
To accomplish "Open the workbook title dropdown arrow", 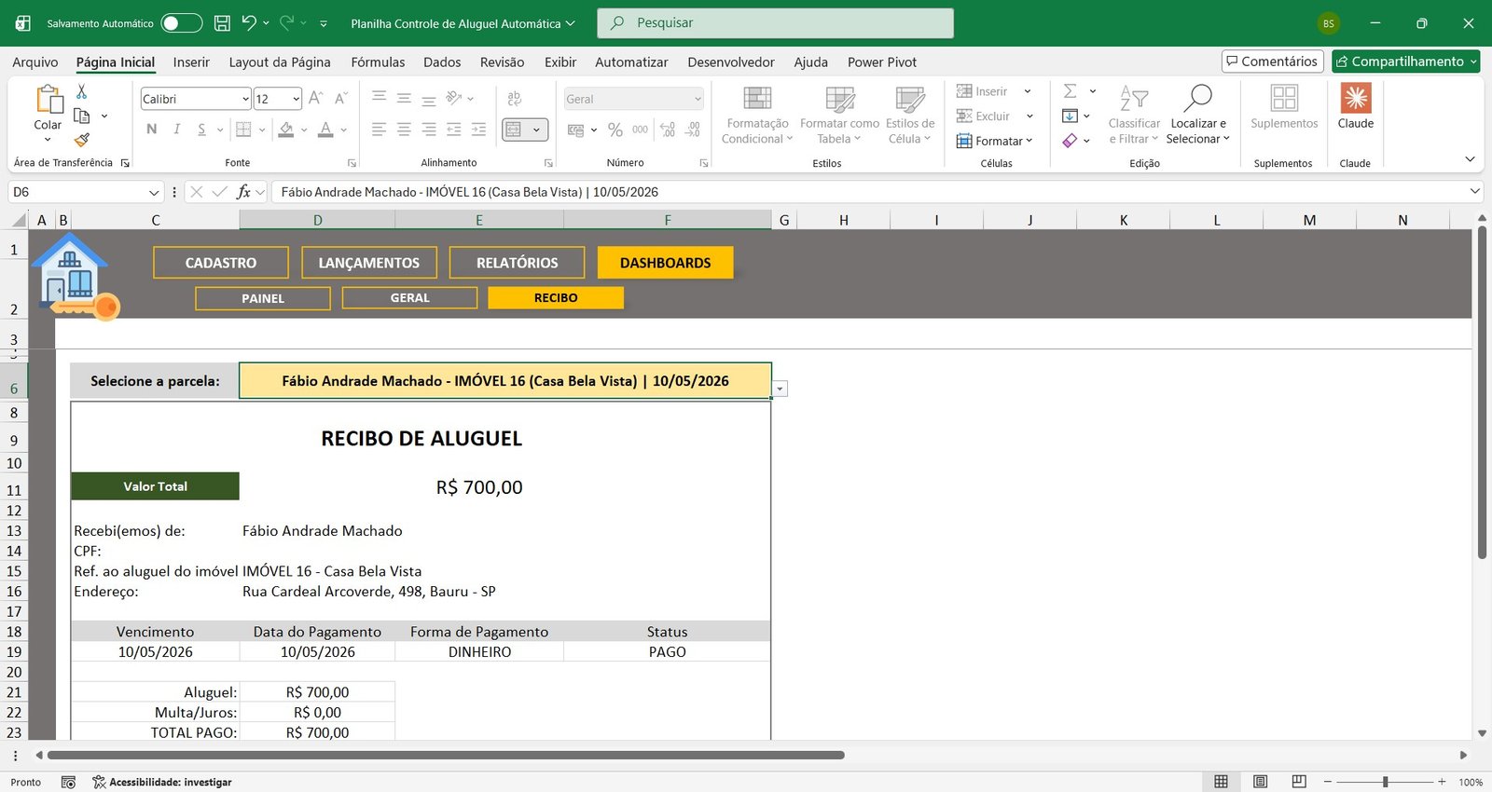I will pyautogui.click(x=571, y=23).
